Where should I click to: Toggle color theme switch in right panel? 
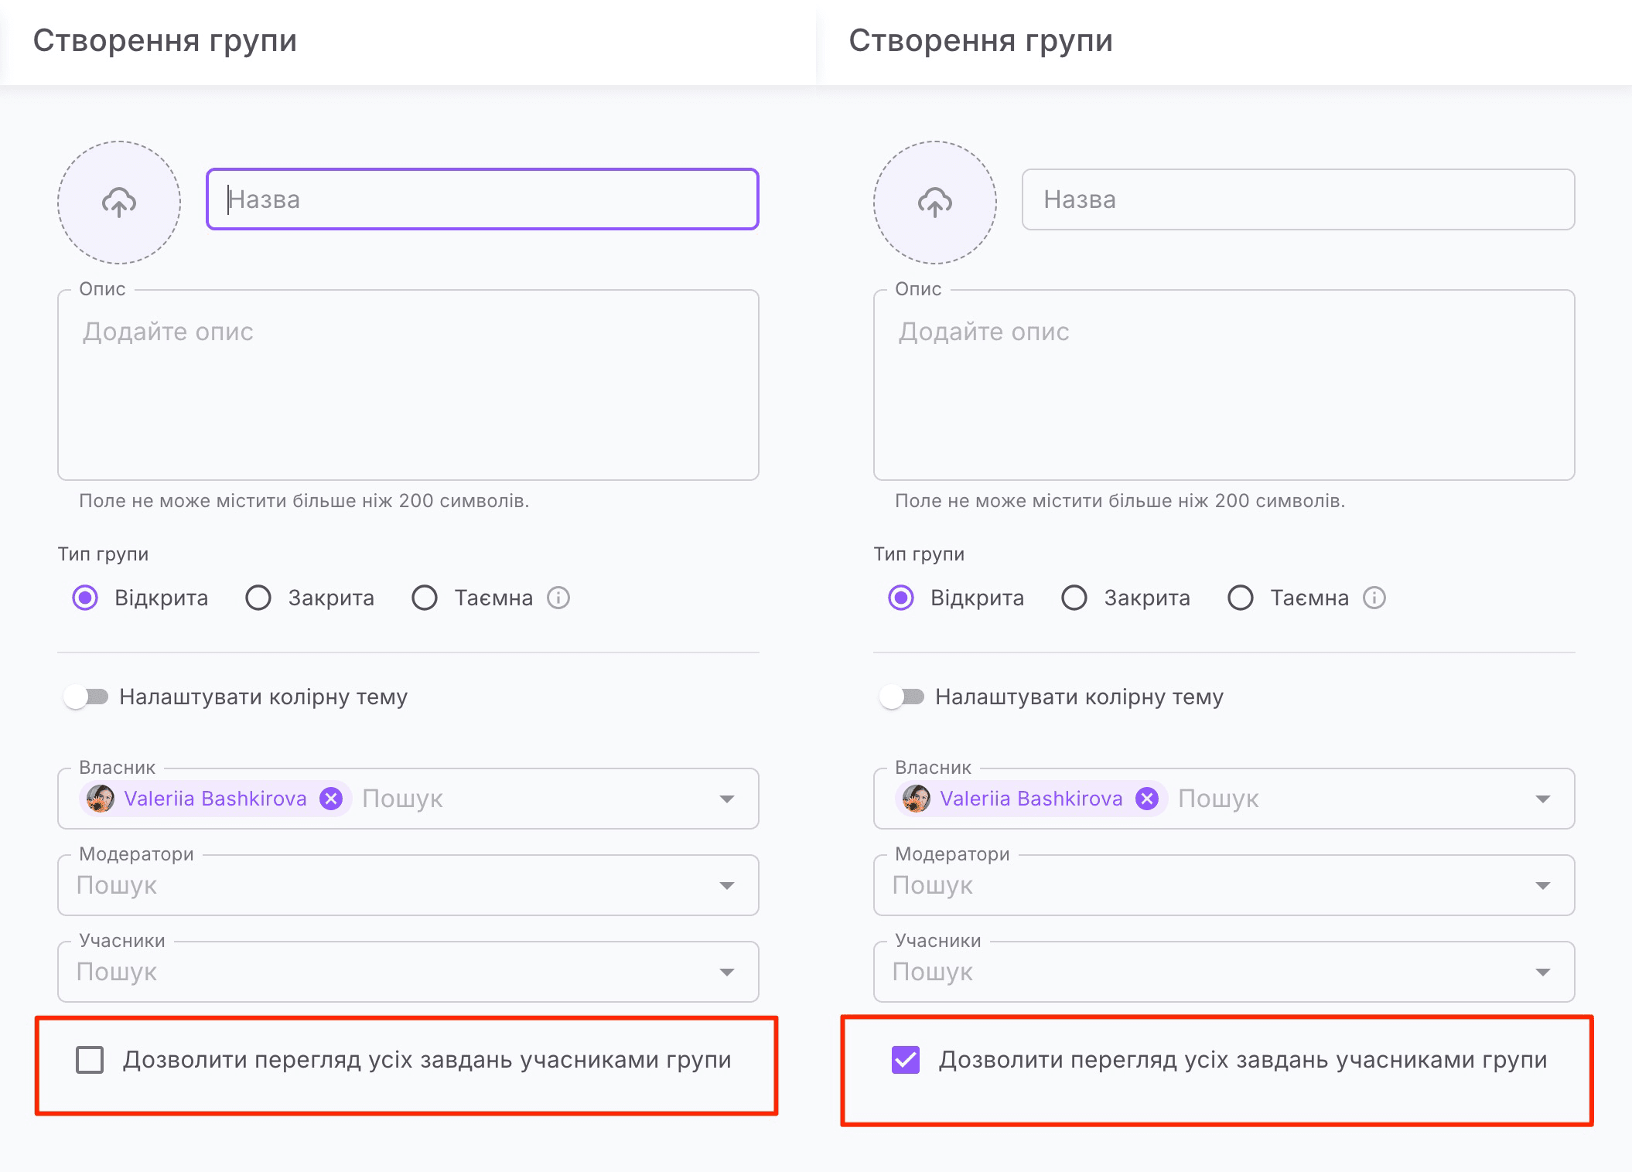tap(902, 697)
